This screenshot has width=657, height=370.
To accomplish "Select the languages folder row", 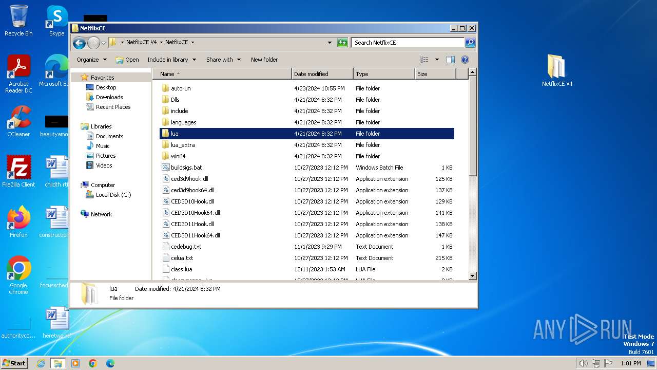I will pyautogui.click(x=307, y=122).
